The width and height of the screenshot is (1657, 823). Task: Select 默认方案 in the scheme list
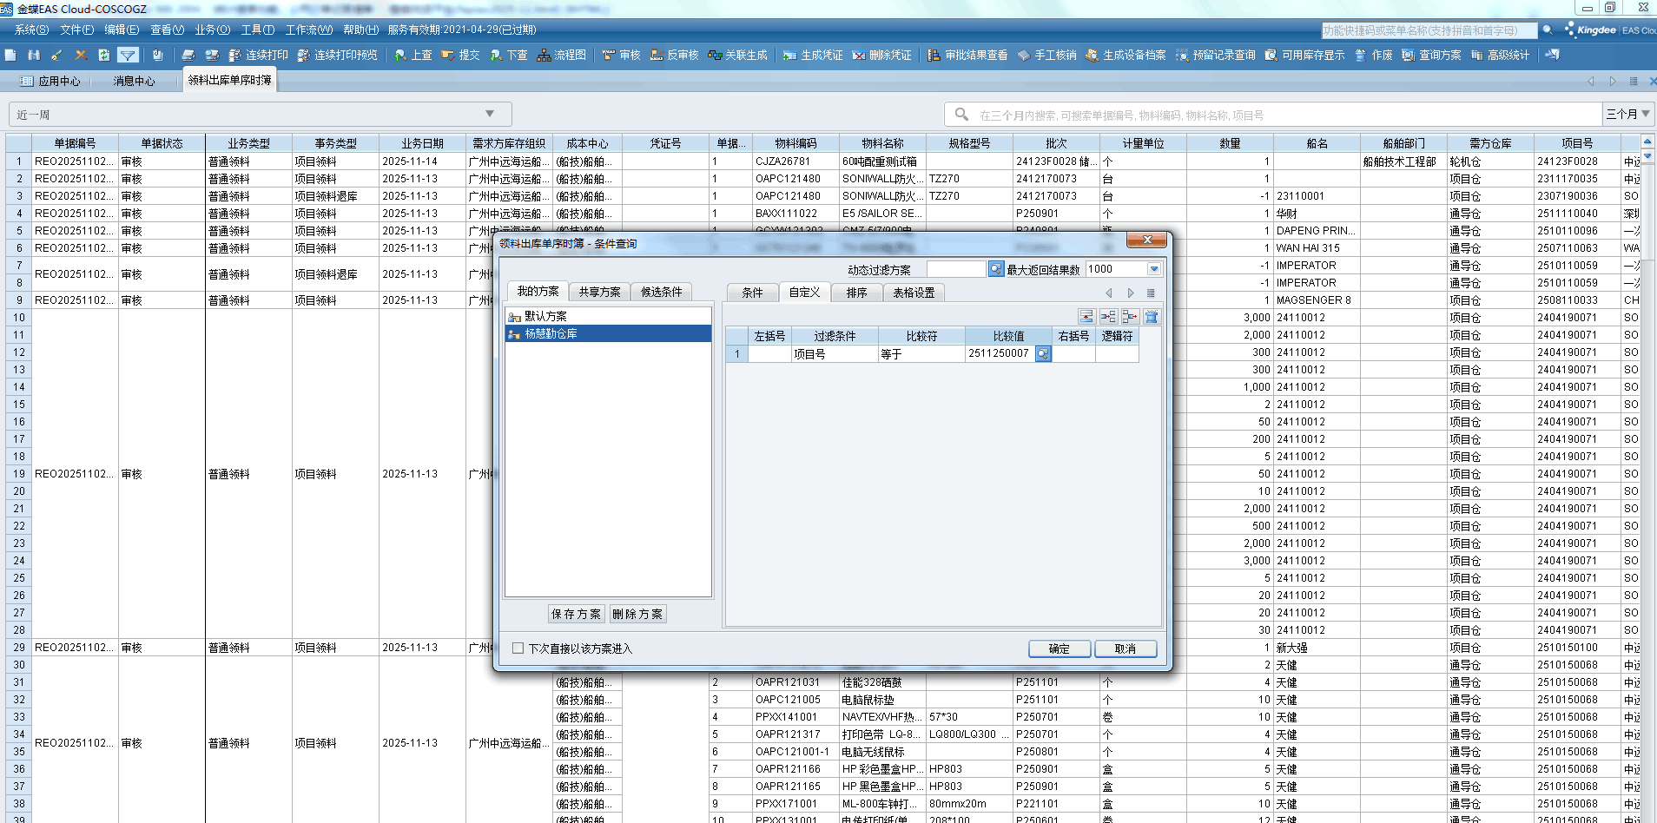click(545, 317)
